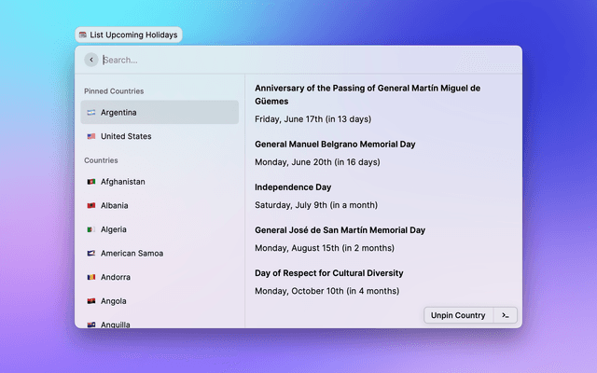The height and width of the screenshot is (373, 597).
Task: Click the Albania flag icon
Action: coord(91,205)
